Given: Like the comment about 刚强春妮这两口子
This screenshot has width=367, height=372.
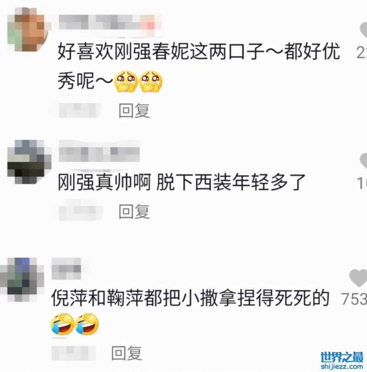Looking at the screenshot, I should [x=363, y=30].
